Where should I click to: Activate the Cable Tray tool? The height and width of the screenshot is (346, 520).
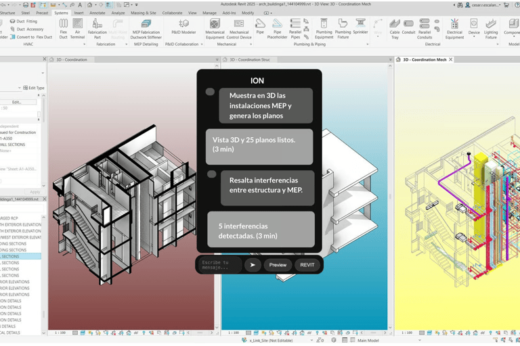click(395, 29)
